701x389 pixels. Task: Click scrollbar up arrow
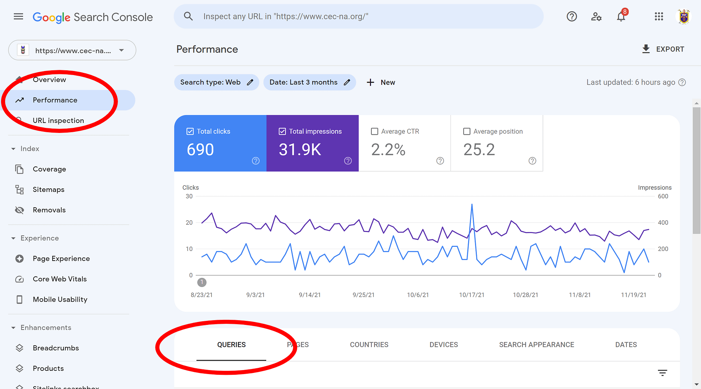(696, 103)
